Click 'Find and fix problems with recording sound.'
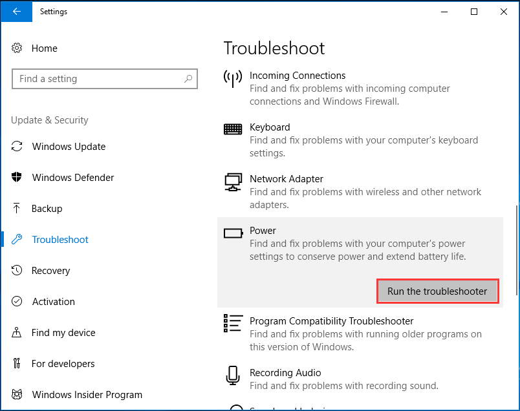The height and width of the screenshot is (411, 520). point(344,386)
